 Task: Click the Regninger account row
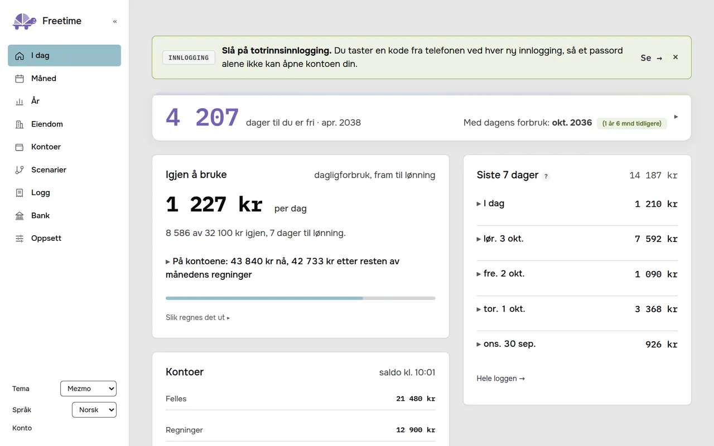(301, 430)
